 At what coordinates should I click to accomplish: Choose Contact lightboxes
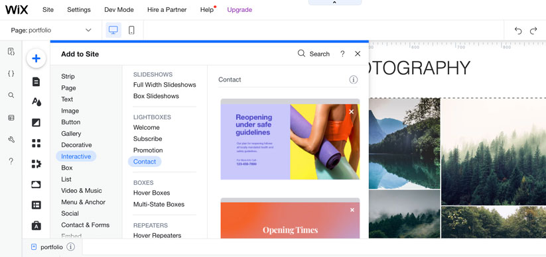[x=145, y=162]
